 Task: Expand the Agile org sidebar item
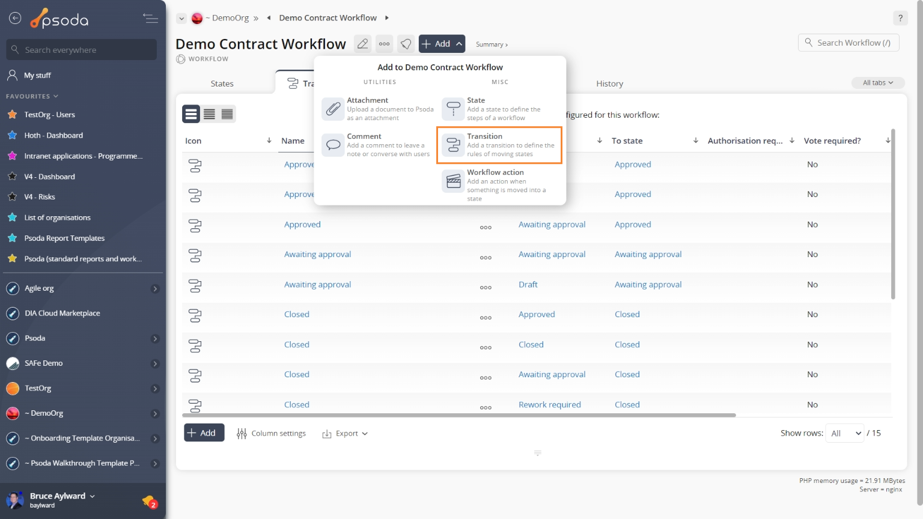tap(155, 289)
